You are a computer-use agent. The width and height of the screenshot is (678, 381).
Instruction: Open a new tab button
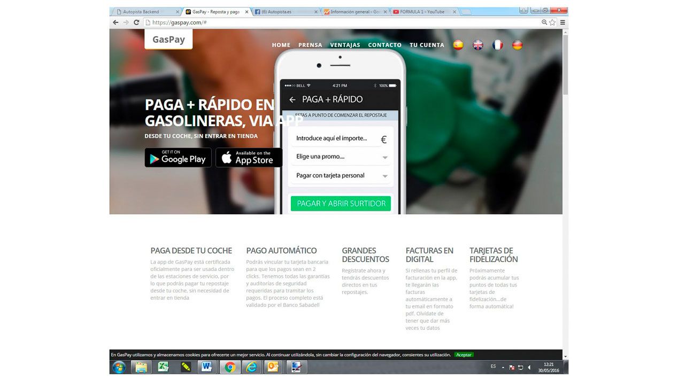tap(466, 12)
